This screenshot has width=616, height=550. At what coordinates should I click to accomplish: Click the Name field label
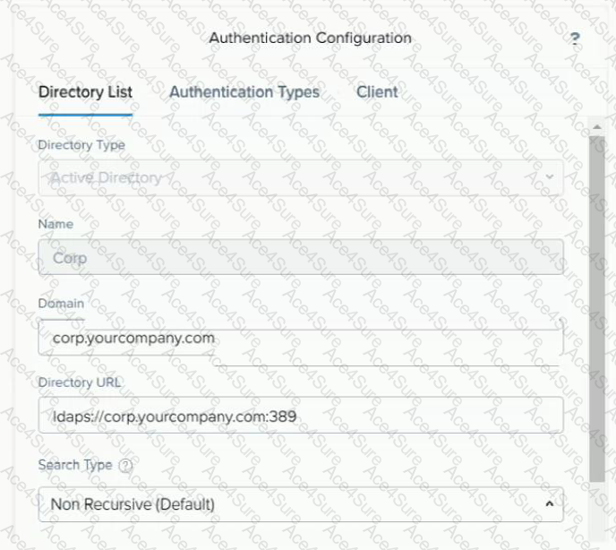tap(56, 224)
